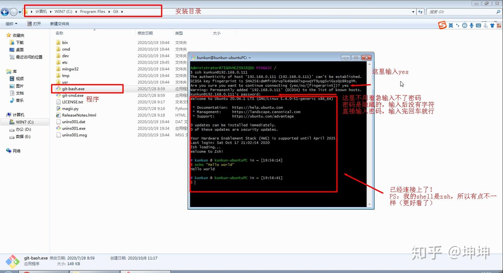The width and height of the screenshot is (503, 273).
Task: Click the orange Sogou 'S' logo icon
Action: point(442,25)
